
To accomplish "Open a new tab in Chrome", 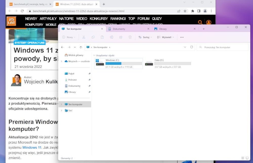I will 104,4.
